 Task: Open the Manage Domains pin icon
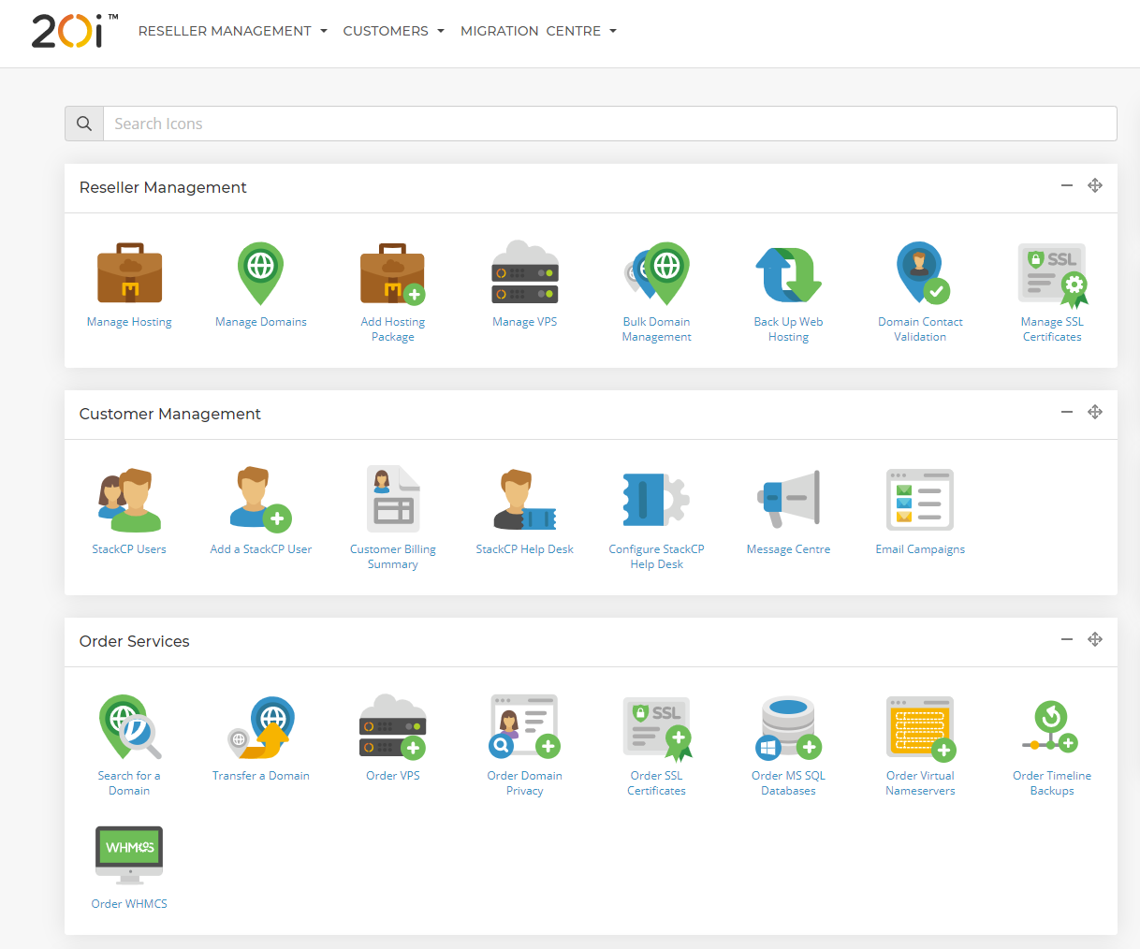(x=260, y=273)
